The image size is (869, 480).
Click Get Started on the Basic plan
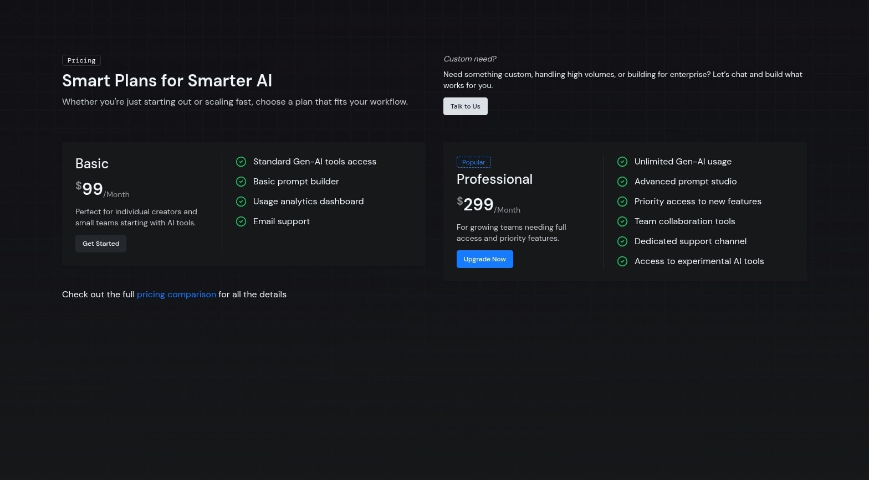pos(101,244)
